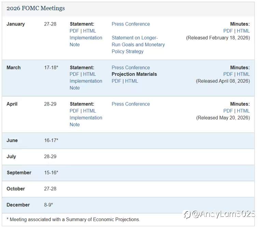Click the 2026 FOMC Meetings heading
This screenshot has height=228, width=258.
pos(35,8)
